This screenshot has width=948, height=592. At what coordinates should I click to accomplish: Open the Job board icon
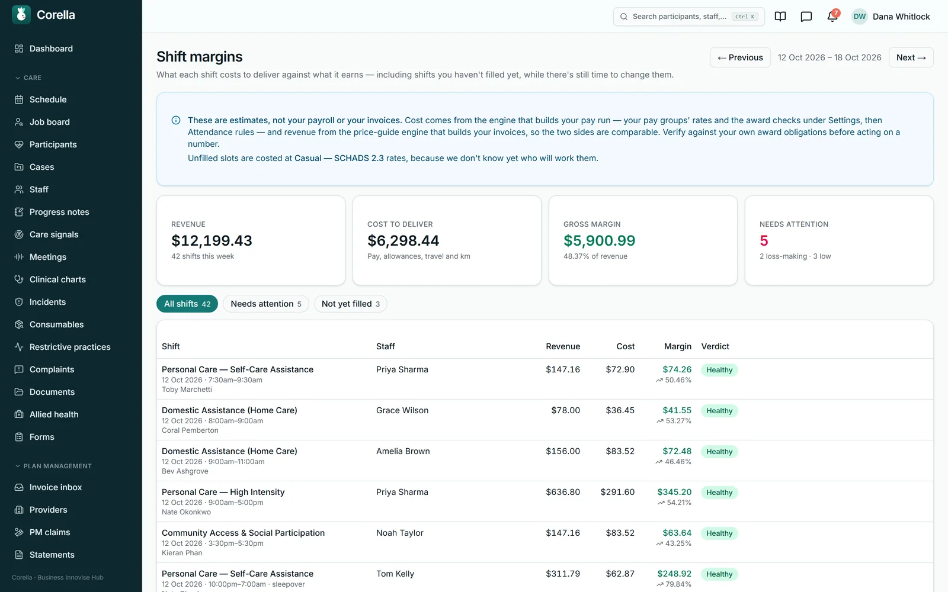(19, 122)
